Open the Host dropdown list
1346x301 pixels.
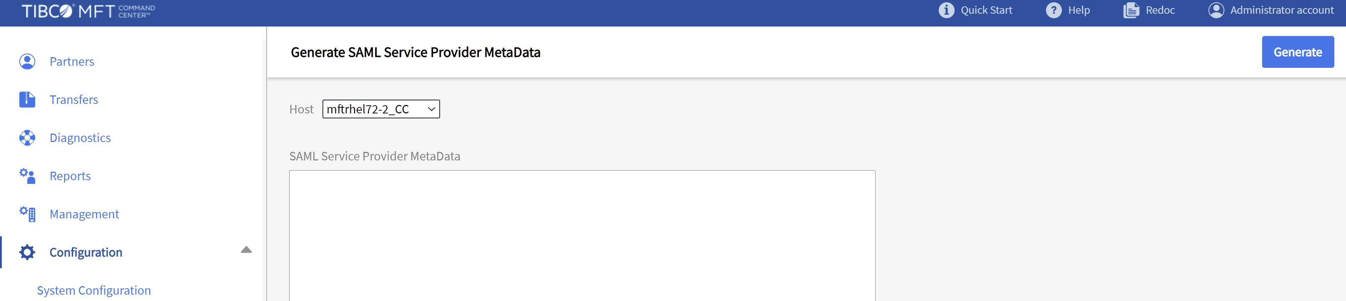[381, 109]
